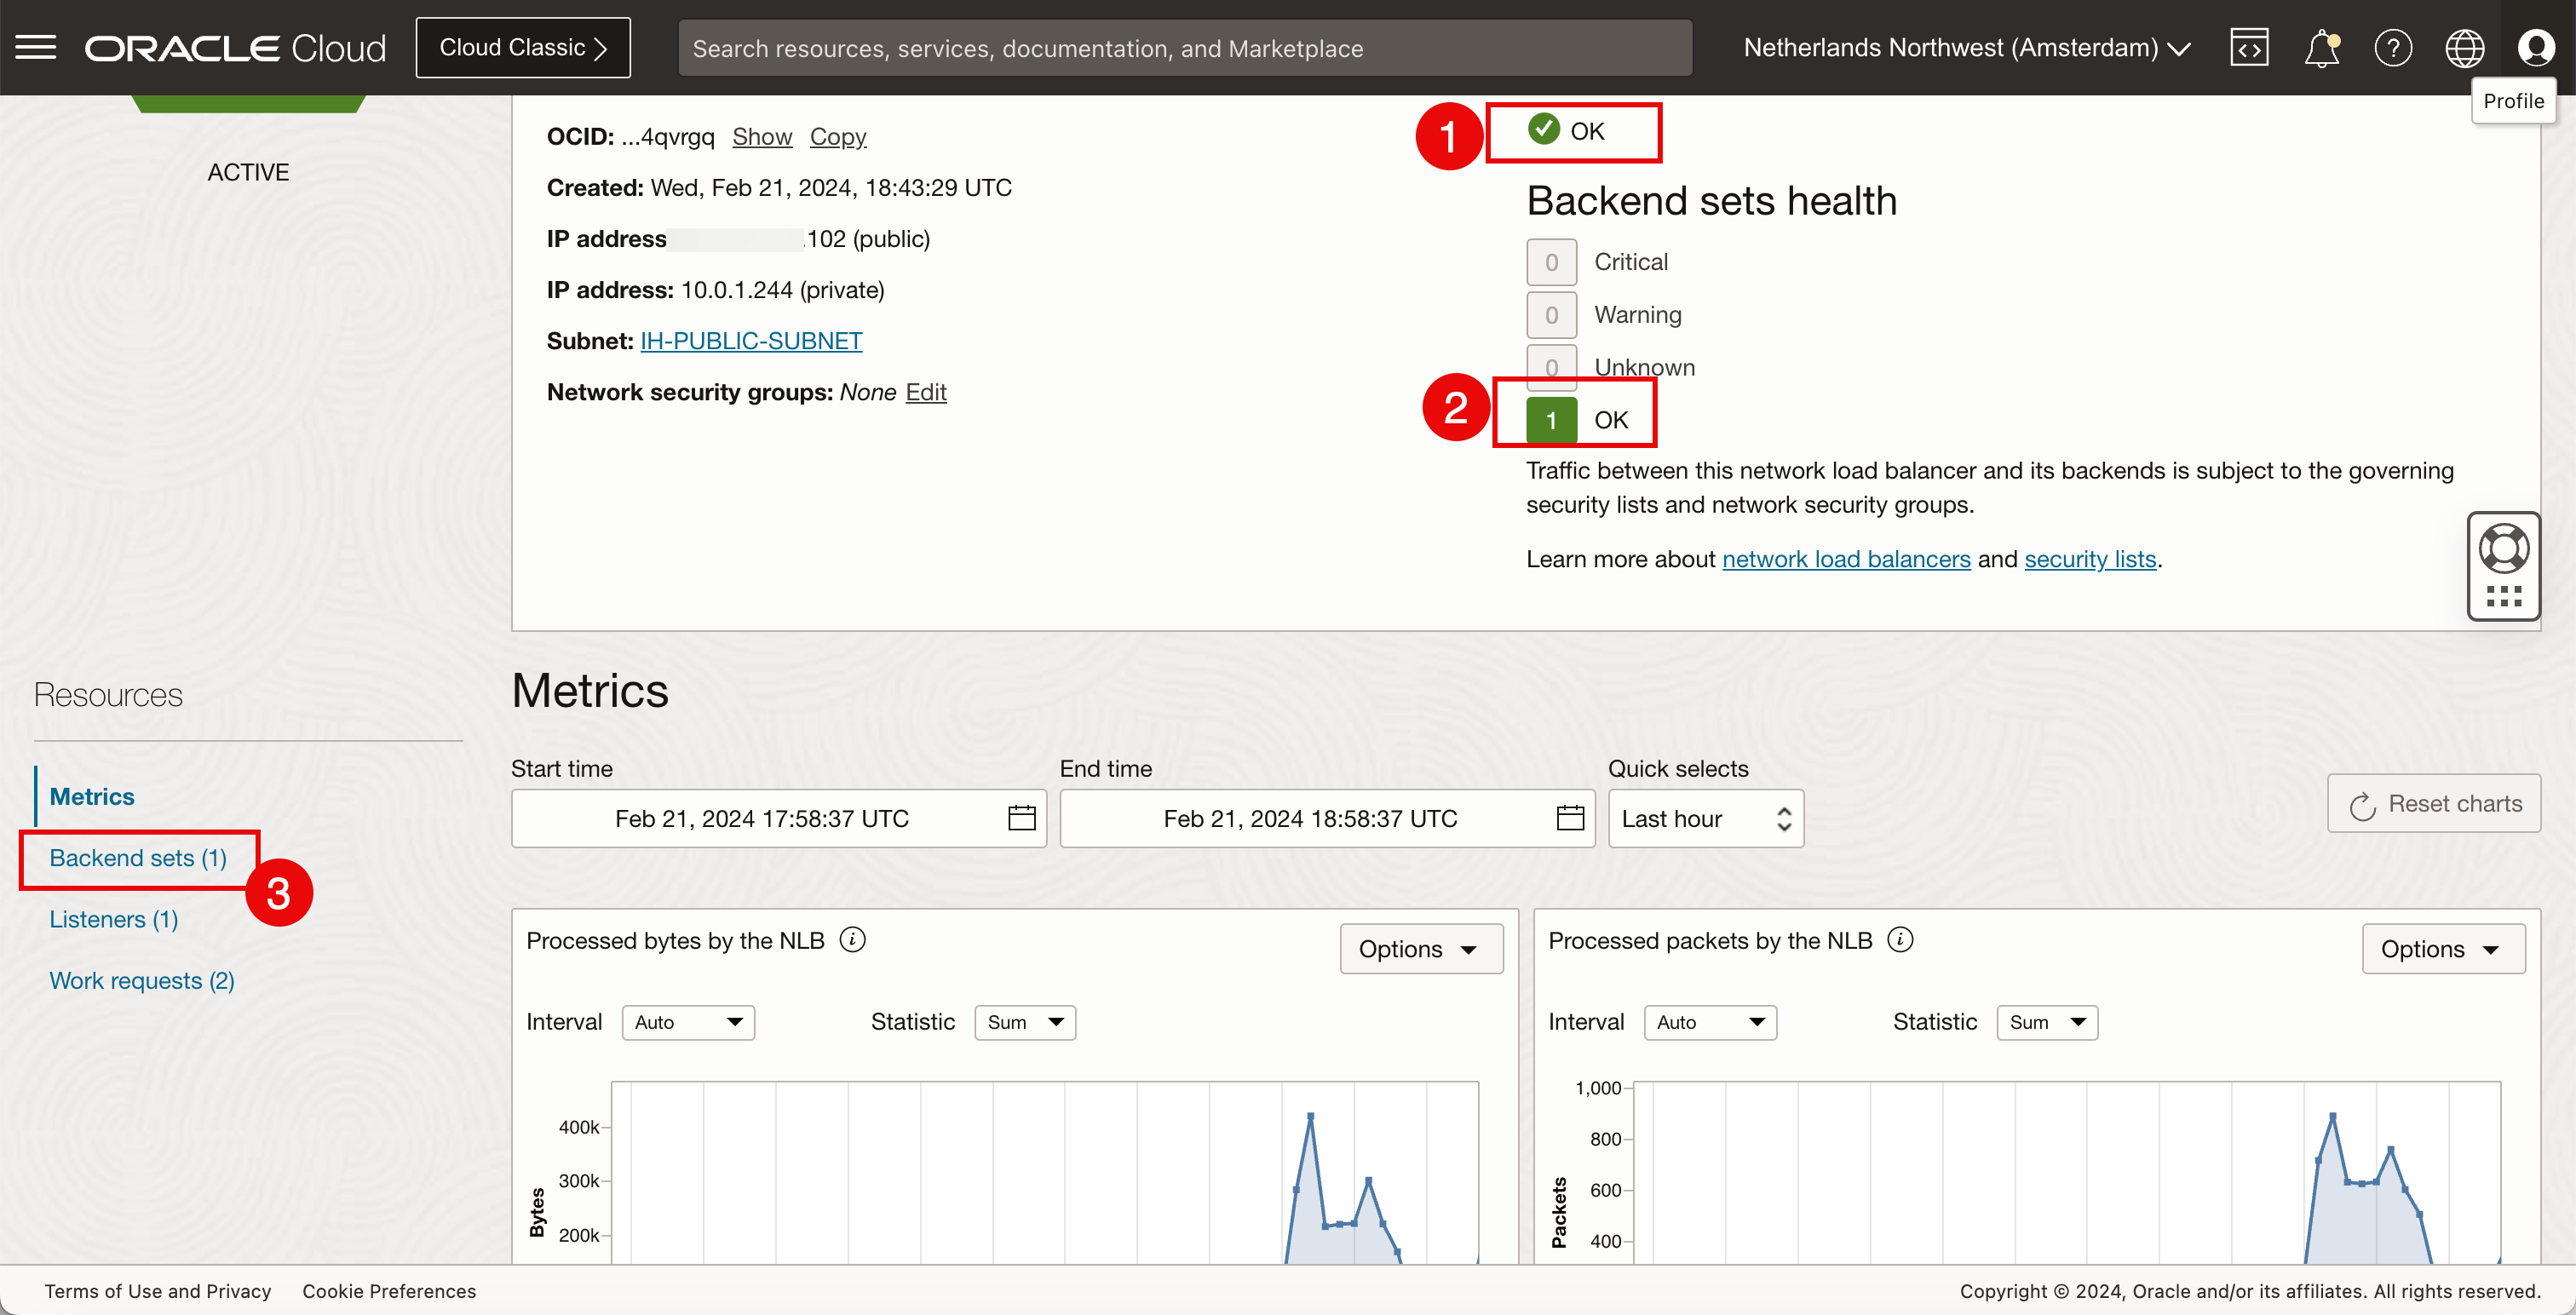Click the search resources input field
Image resolution: width=2576 pixels, height=1315 pixels.
1184,48
